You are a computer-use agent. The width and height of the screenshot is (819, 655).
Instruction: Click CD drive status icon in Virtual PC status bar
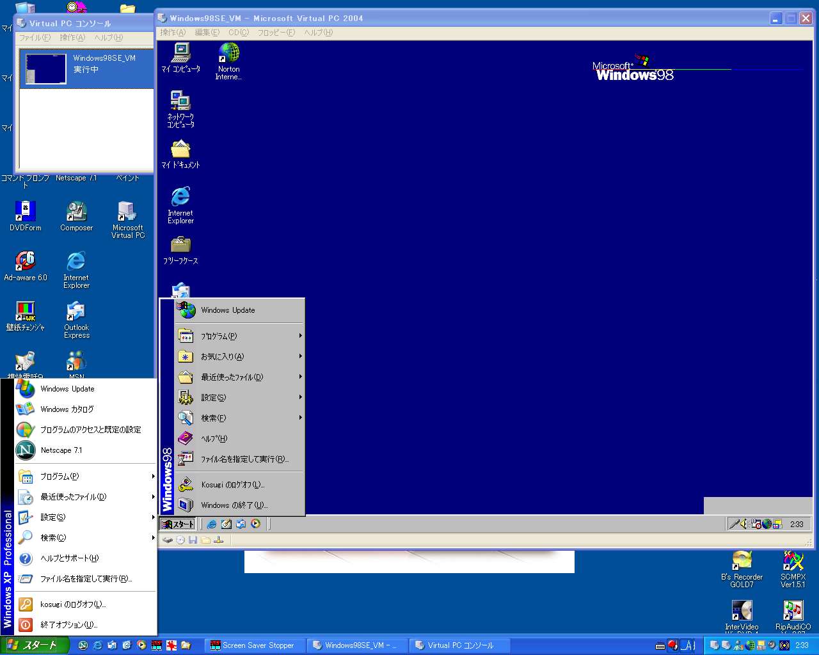tap(180, 540)
